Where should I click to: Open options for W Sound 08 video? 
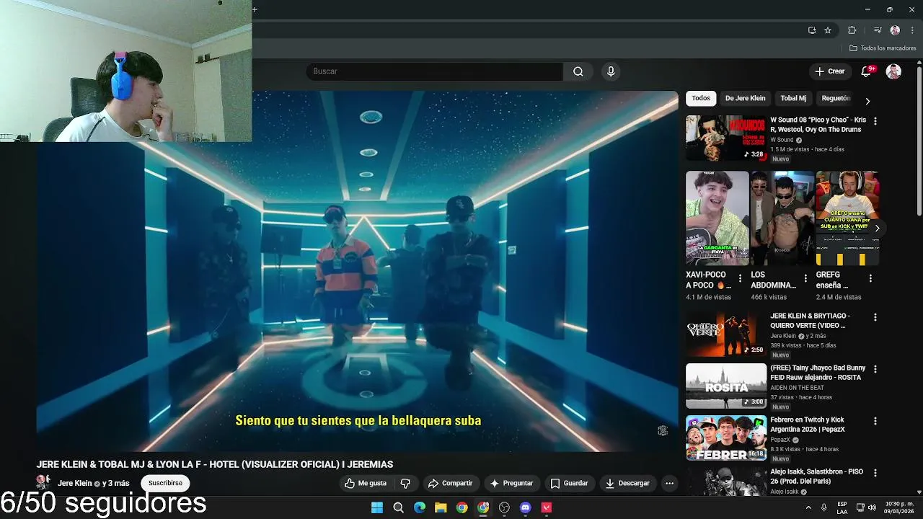875,121
